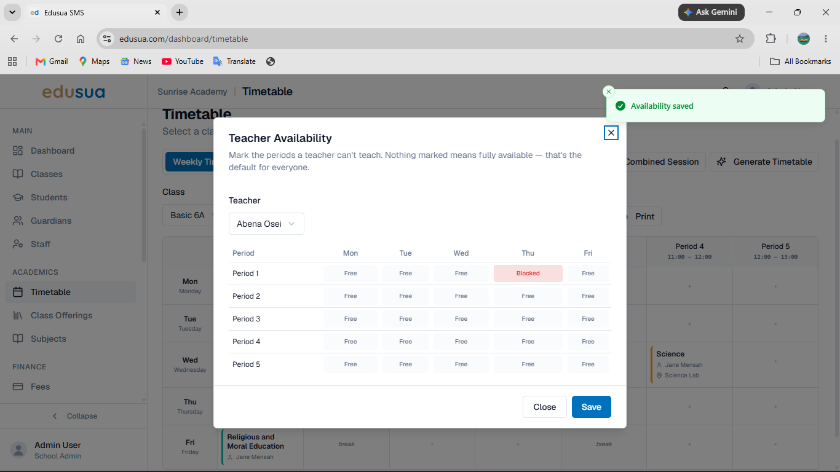The width and height of the screenshot is (840, 472).
Task: Close the Teacher Availability dialog with X icon
Action: (x=611, y=133)
